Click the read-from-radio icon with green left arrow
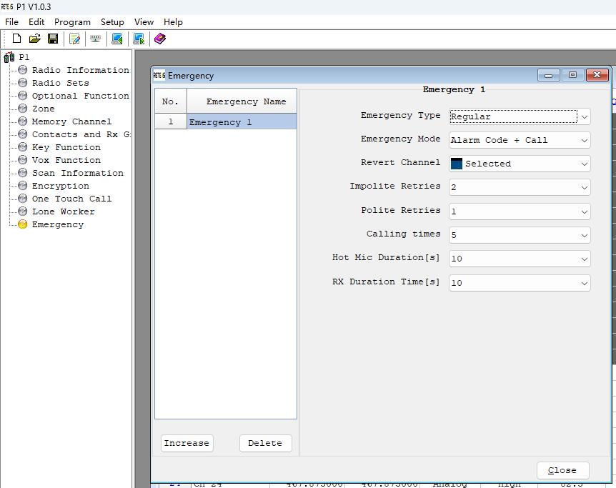The width and height of the screenshot is (616, 488). pyautogui.click(x=117, y=39)
